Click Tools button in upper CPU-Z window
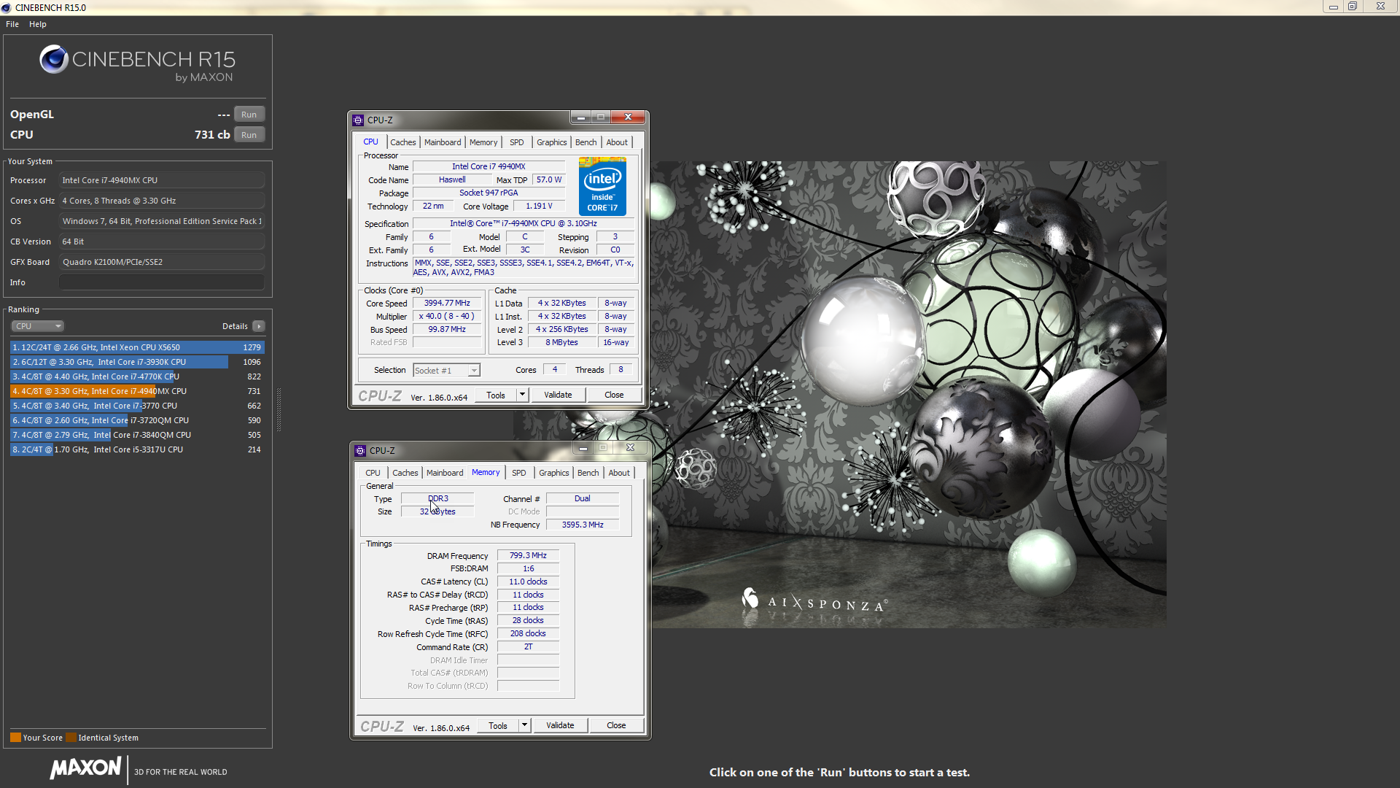1400x788 pixels. pos(496,395)
